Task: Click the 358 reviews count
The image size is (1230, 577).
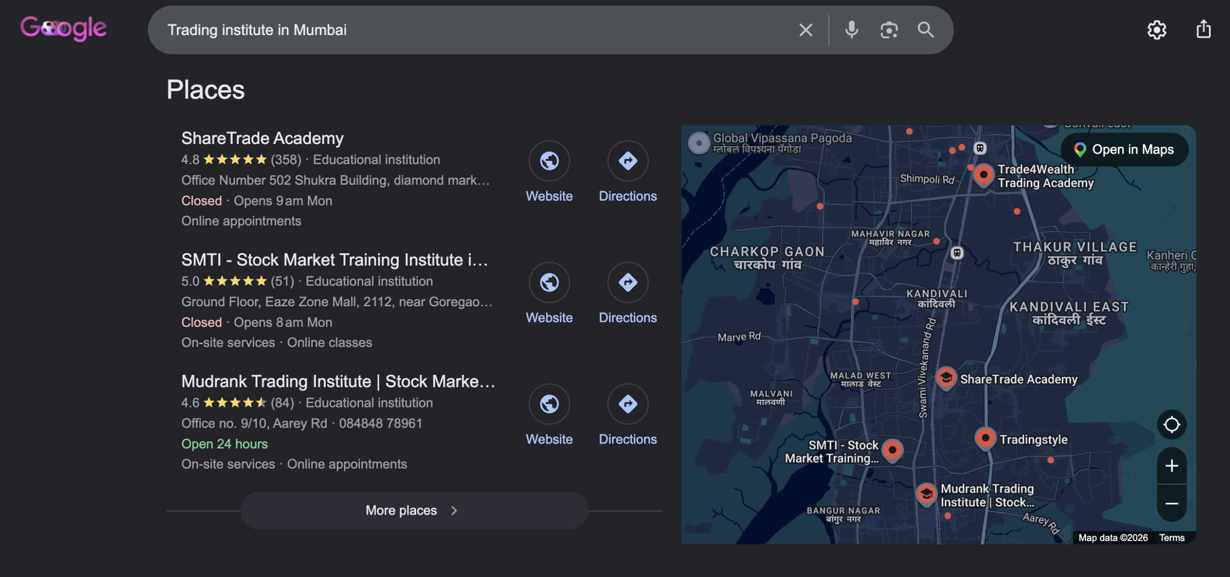Action: tap(286, 159)
